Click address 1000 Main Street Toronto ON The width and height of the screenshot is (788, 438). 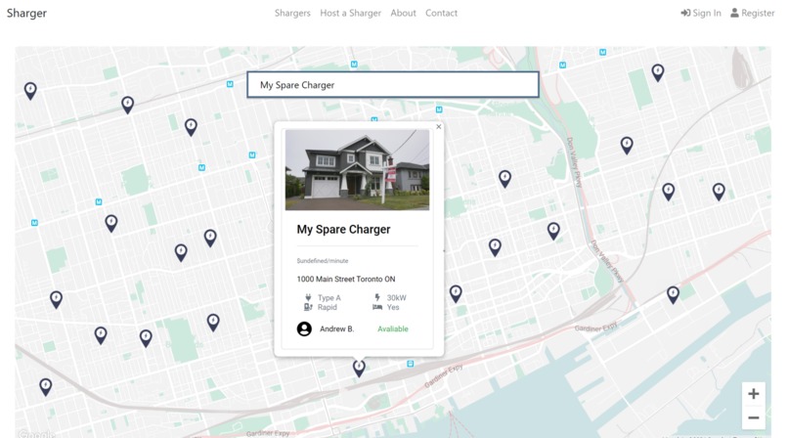click(346, 279)
